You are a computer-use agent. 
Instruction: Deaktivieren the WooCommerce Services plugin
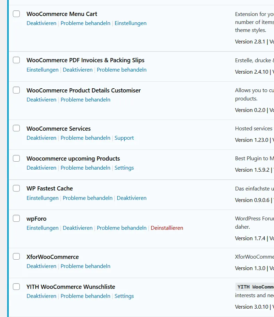point(41,138)
